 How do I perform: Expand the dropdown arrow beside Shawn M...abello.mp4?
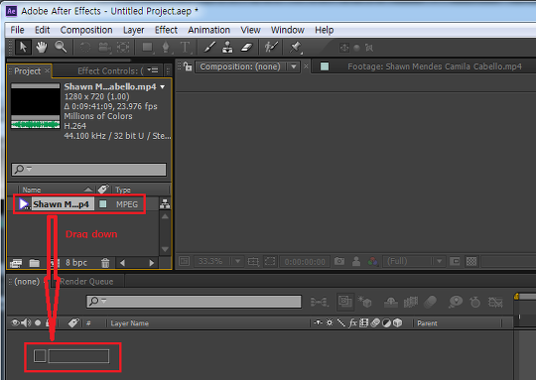click(x=163, y=86)
